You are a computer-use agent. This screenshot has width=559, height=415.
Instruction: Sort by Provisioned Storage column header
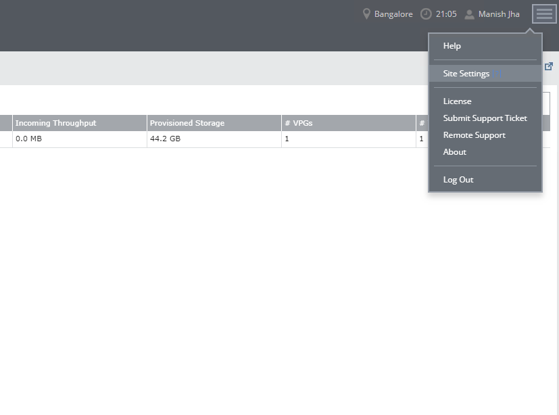tap(187, 123)
